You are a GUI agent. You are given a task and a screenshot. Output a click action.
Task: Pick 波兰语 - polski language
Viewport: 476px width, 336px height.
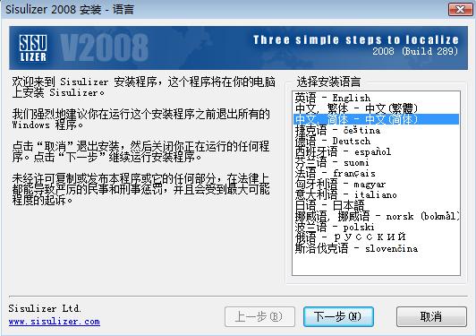pyautogui.click(x=376, y=228)
